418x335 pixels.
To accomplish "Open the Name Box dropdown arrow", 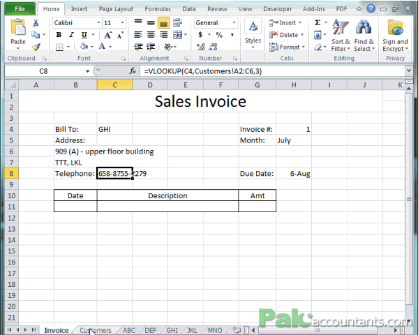I will point(87,71).
